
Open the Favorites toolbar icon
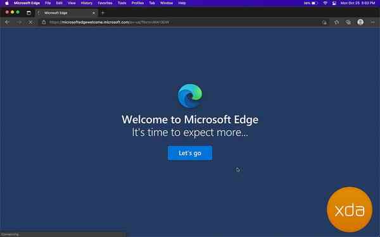337,22
